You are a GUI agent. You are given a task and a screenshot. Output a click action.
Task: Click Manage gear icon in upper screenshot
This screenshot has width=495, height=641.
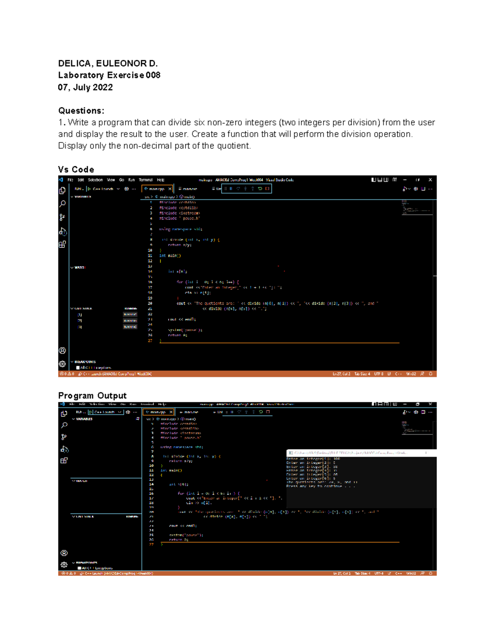62,364
